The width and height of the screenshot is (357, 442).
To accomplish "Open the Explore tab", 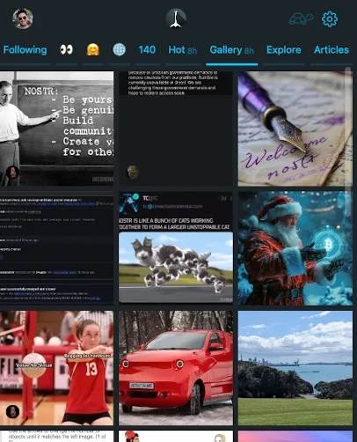I will (284, 50).
